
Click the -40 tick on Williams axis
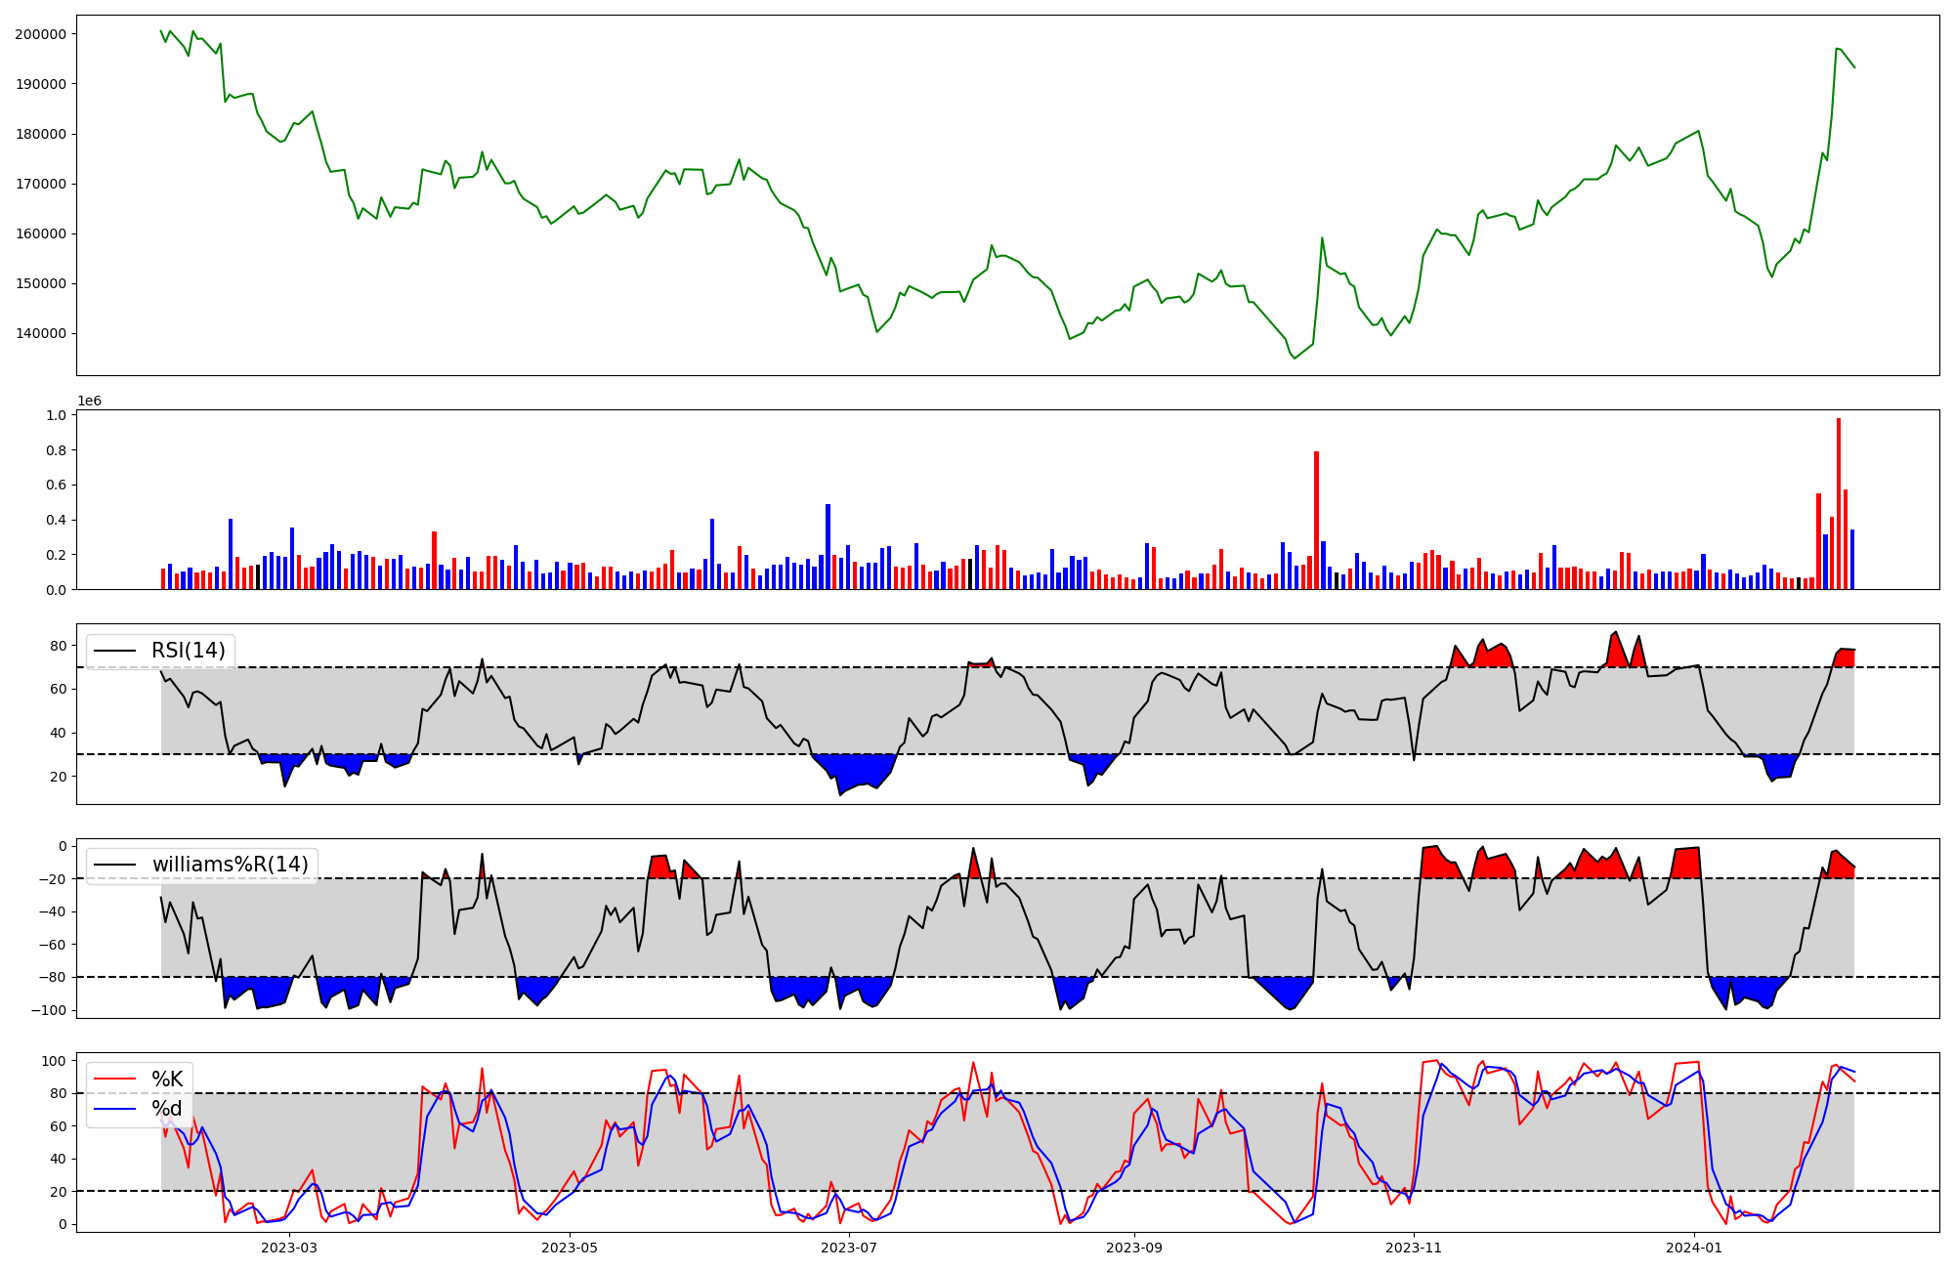pyautogui.click(x=53, y=911)
